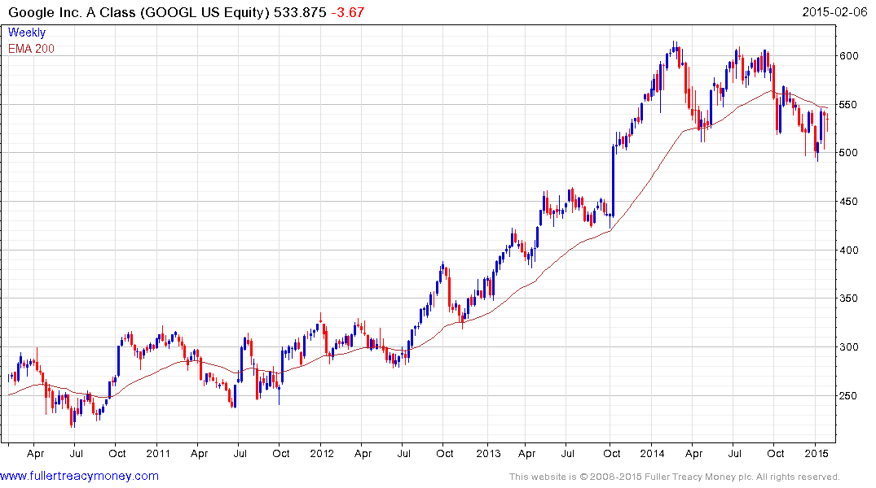
Task: Select the Weekly interval label
Action: [27, 33]
